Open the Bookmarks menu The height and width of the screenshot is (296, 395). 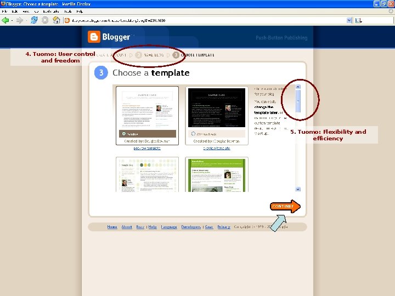click(x=50, y=12)
